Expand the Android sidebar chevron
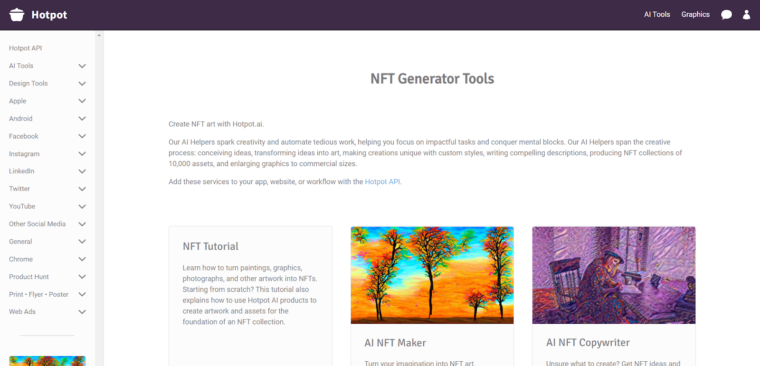Screen dimensions: 760x366 pyautogui.click(x=82, y=119)
